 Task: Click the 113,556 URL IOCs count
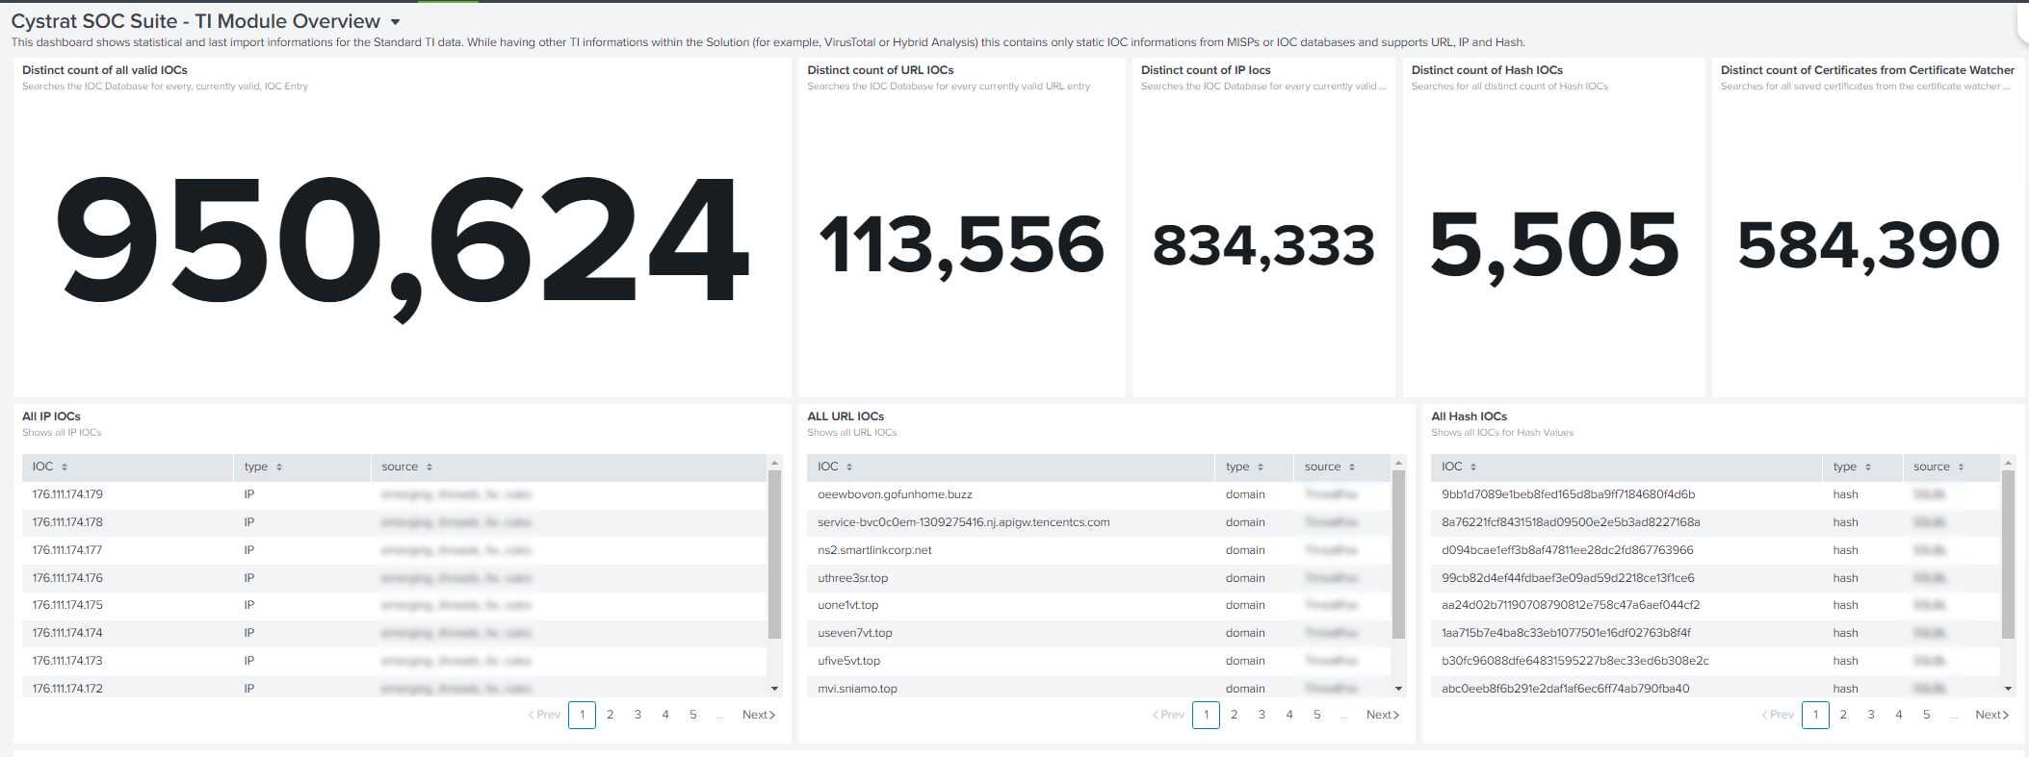pos(961,245)
